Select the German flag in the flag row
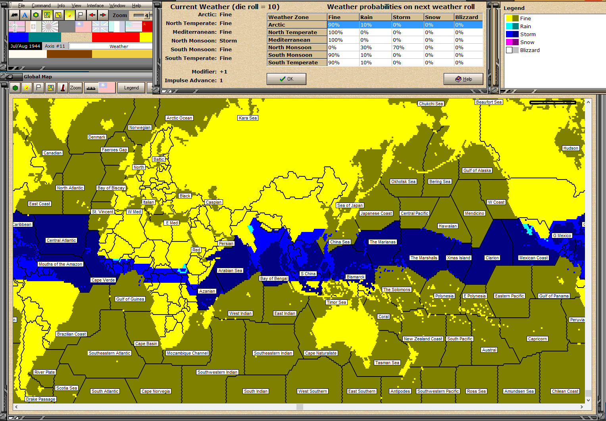This screenshot has width=606, height=421. pyautogui.click(x=17, y=27)
